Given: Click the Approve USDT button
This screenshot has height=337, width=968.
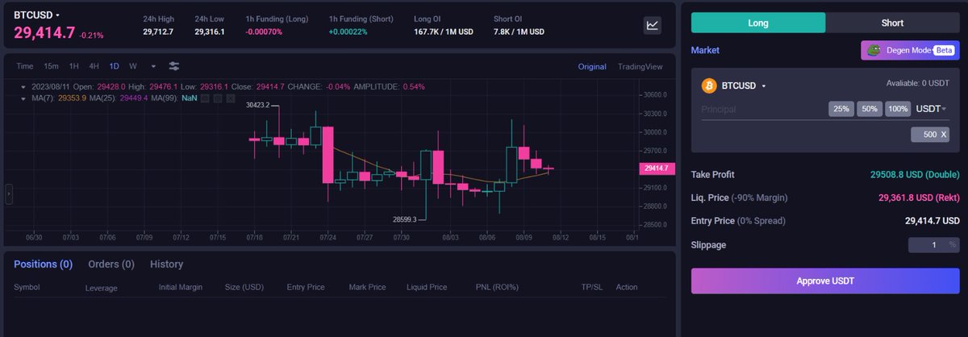Looking at the screenshot, I should click(x=825, y=281).
